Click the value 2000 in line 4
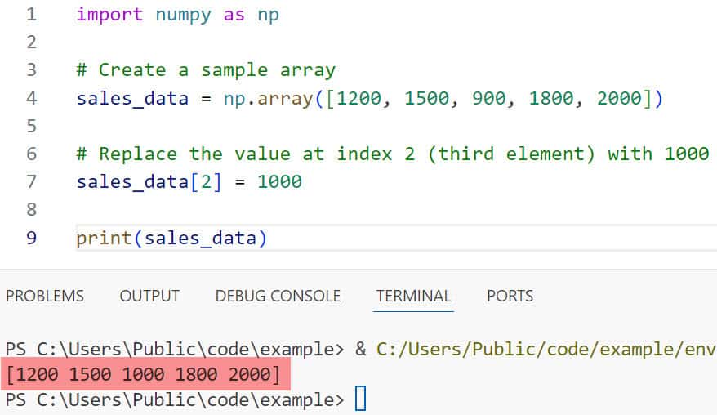This screenshot has width=717, height=415. tap(619, 98)
